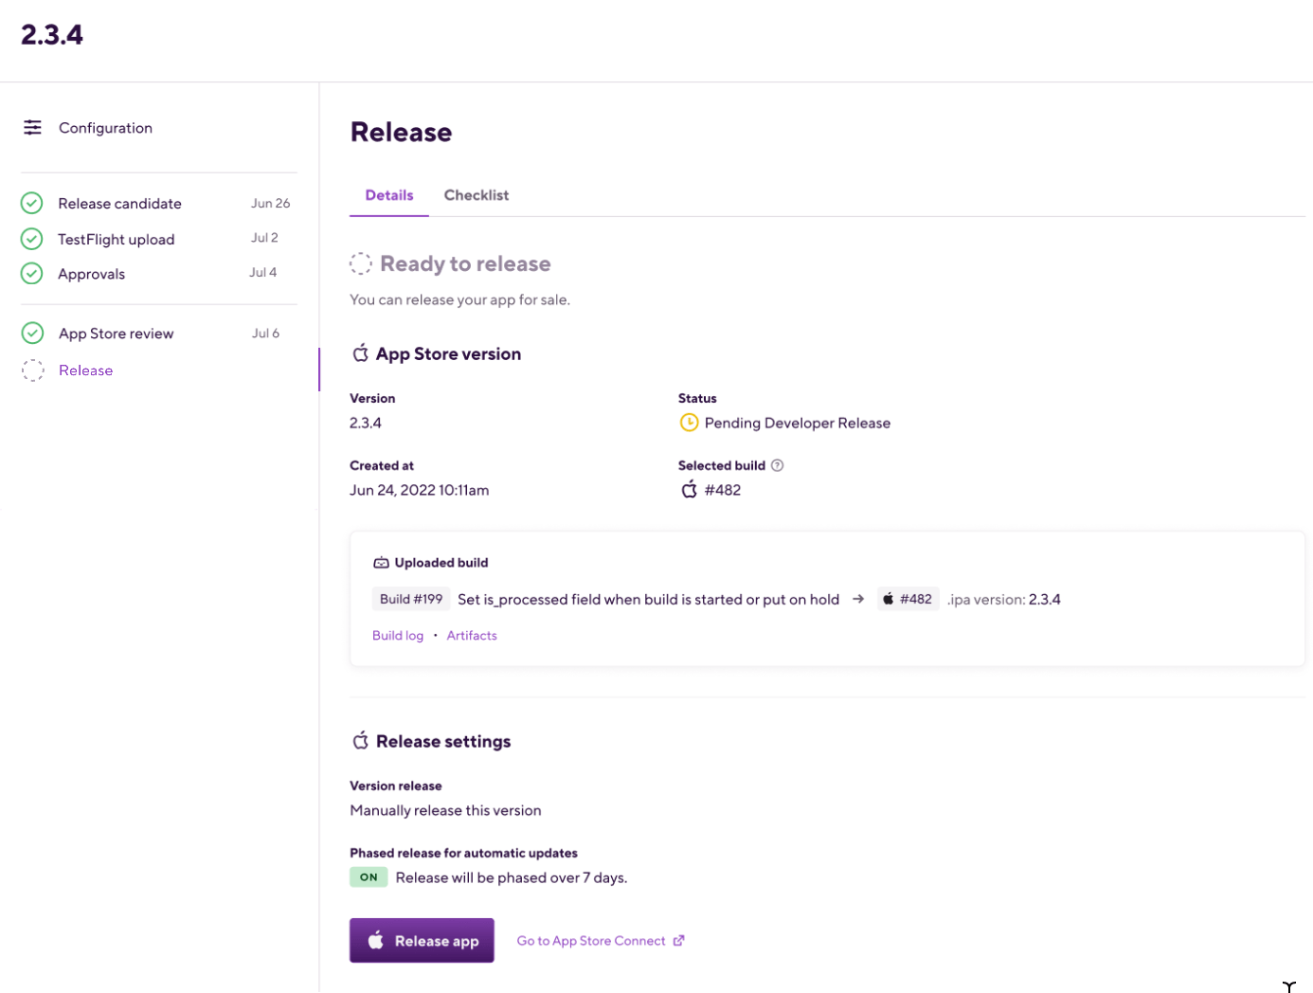Click the Release app button
This screenshot has width=1313, height=993.
422,940
